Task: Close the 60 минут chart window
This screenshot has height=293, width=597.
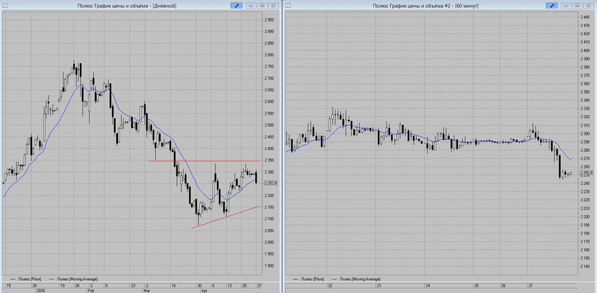Action: tap(589, 6)
